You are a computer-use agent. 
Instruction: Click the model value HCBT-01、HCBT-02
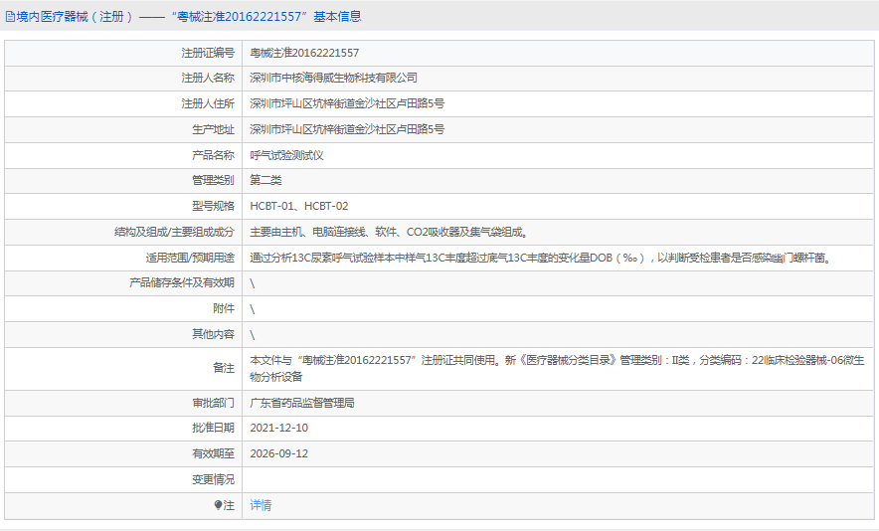click(x=298, y=206)
